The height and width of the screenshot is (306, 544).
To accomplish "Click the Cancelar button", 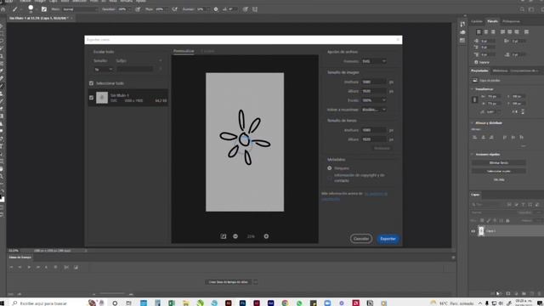I will pos(360,239).
